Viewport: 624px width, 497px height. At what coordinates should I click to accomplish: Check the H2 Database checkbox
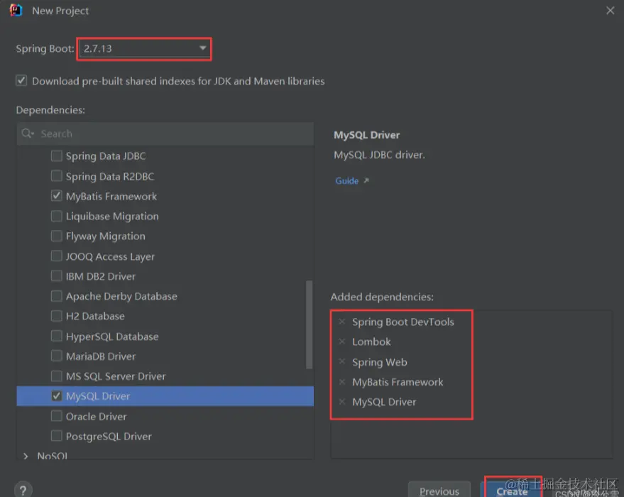pyautogui.click(x=57, y=316)
